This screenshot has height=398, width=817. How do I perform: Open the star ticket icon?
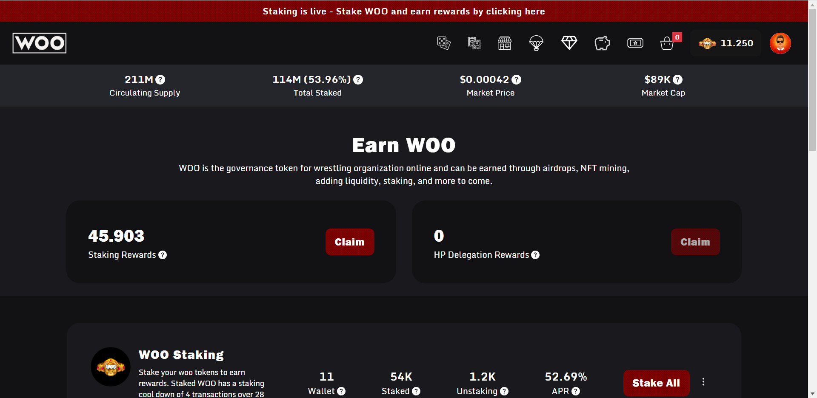[x=635, y=43]
